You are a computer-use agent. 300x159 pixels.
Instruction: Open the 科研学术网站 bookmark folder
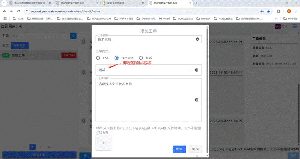pos(124,18)
